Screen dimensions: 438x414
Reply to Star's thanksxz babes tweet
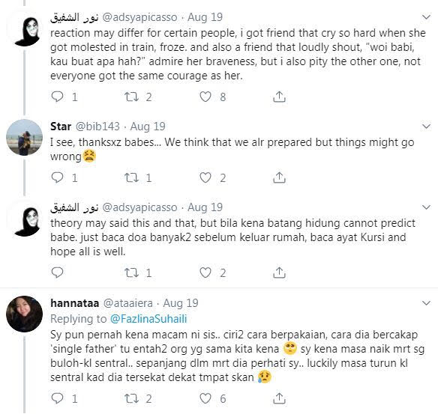tap(58, 177)
